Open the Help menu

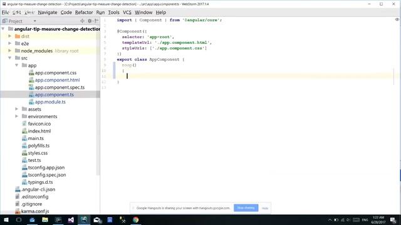161,12
